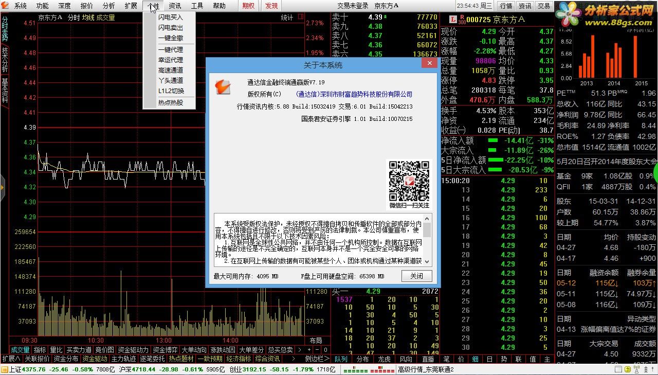This screenshot has height=375, width=658.
Task: Click the 上证 index value in status bar
Action: [x=34, y=370]
